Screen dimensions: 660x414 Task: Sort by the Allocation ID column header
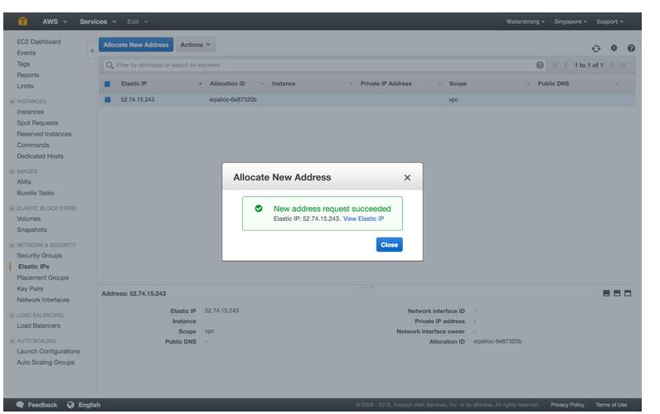point(227,84)
